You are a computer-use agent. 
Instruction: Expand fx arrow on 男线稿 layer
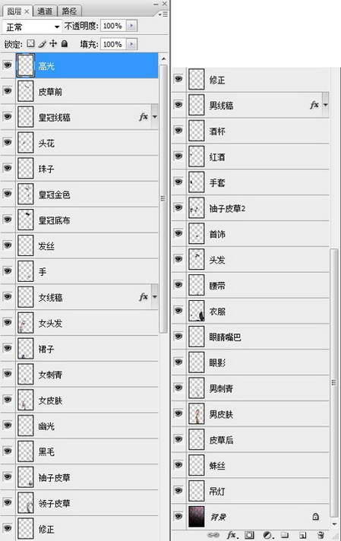[x=326, y=105]
